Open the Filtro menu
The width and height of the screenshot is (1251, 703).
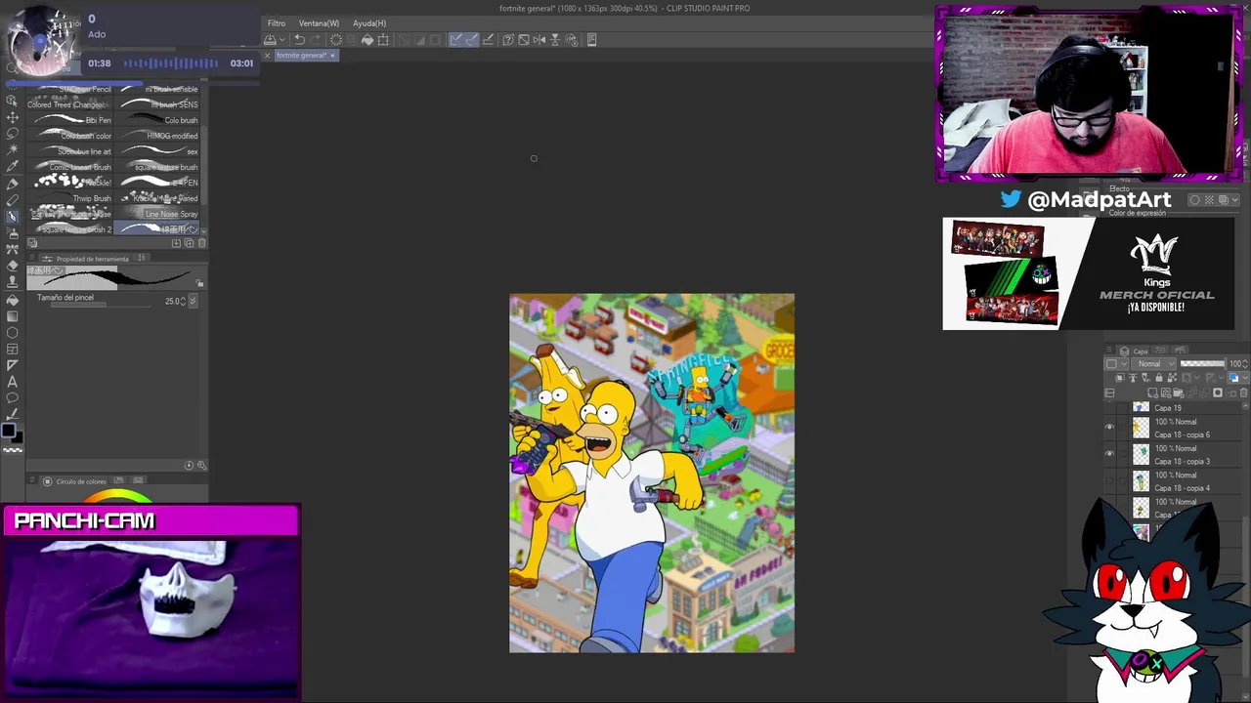tap(277, 23)
